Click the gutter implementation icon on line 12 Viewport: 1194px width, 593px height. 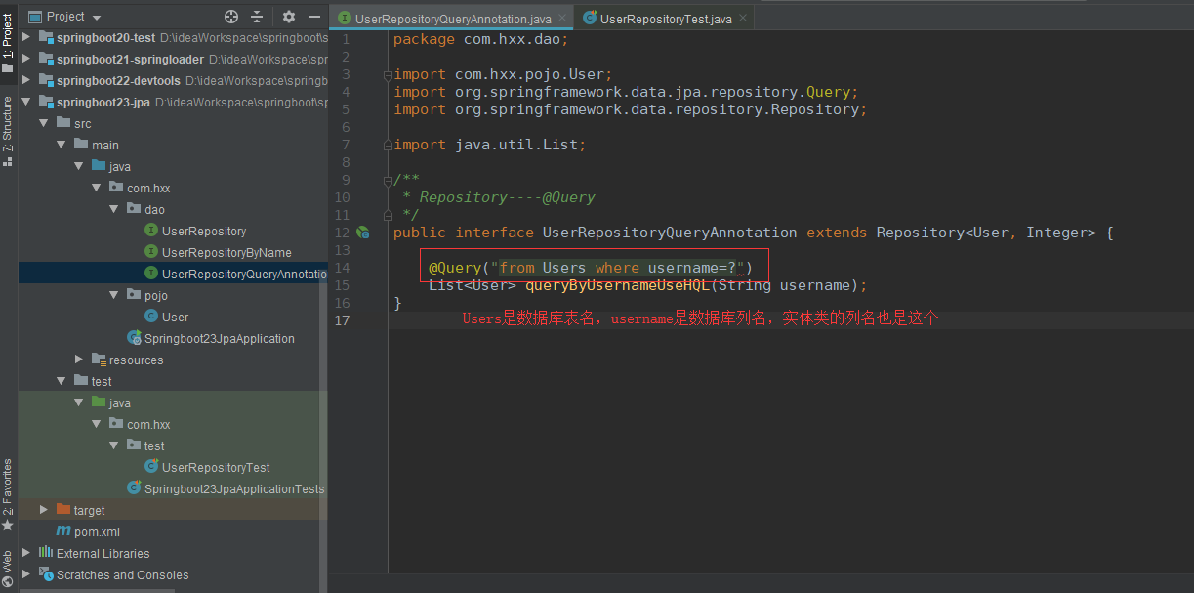click(x=363, y=233)
